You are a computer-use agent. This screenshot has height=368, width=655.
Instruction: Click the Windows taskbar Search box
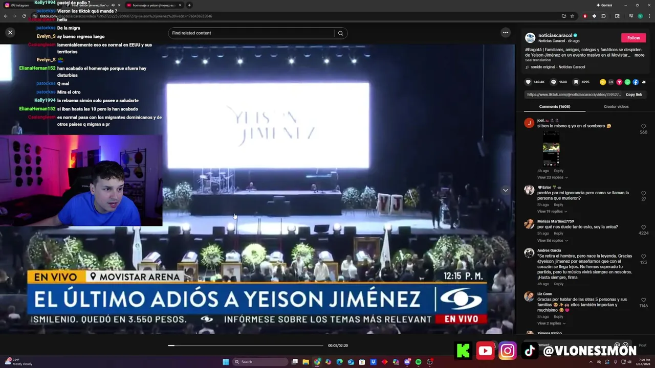point(260,362)
